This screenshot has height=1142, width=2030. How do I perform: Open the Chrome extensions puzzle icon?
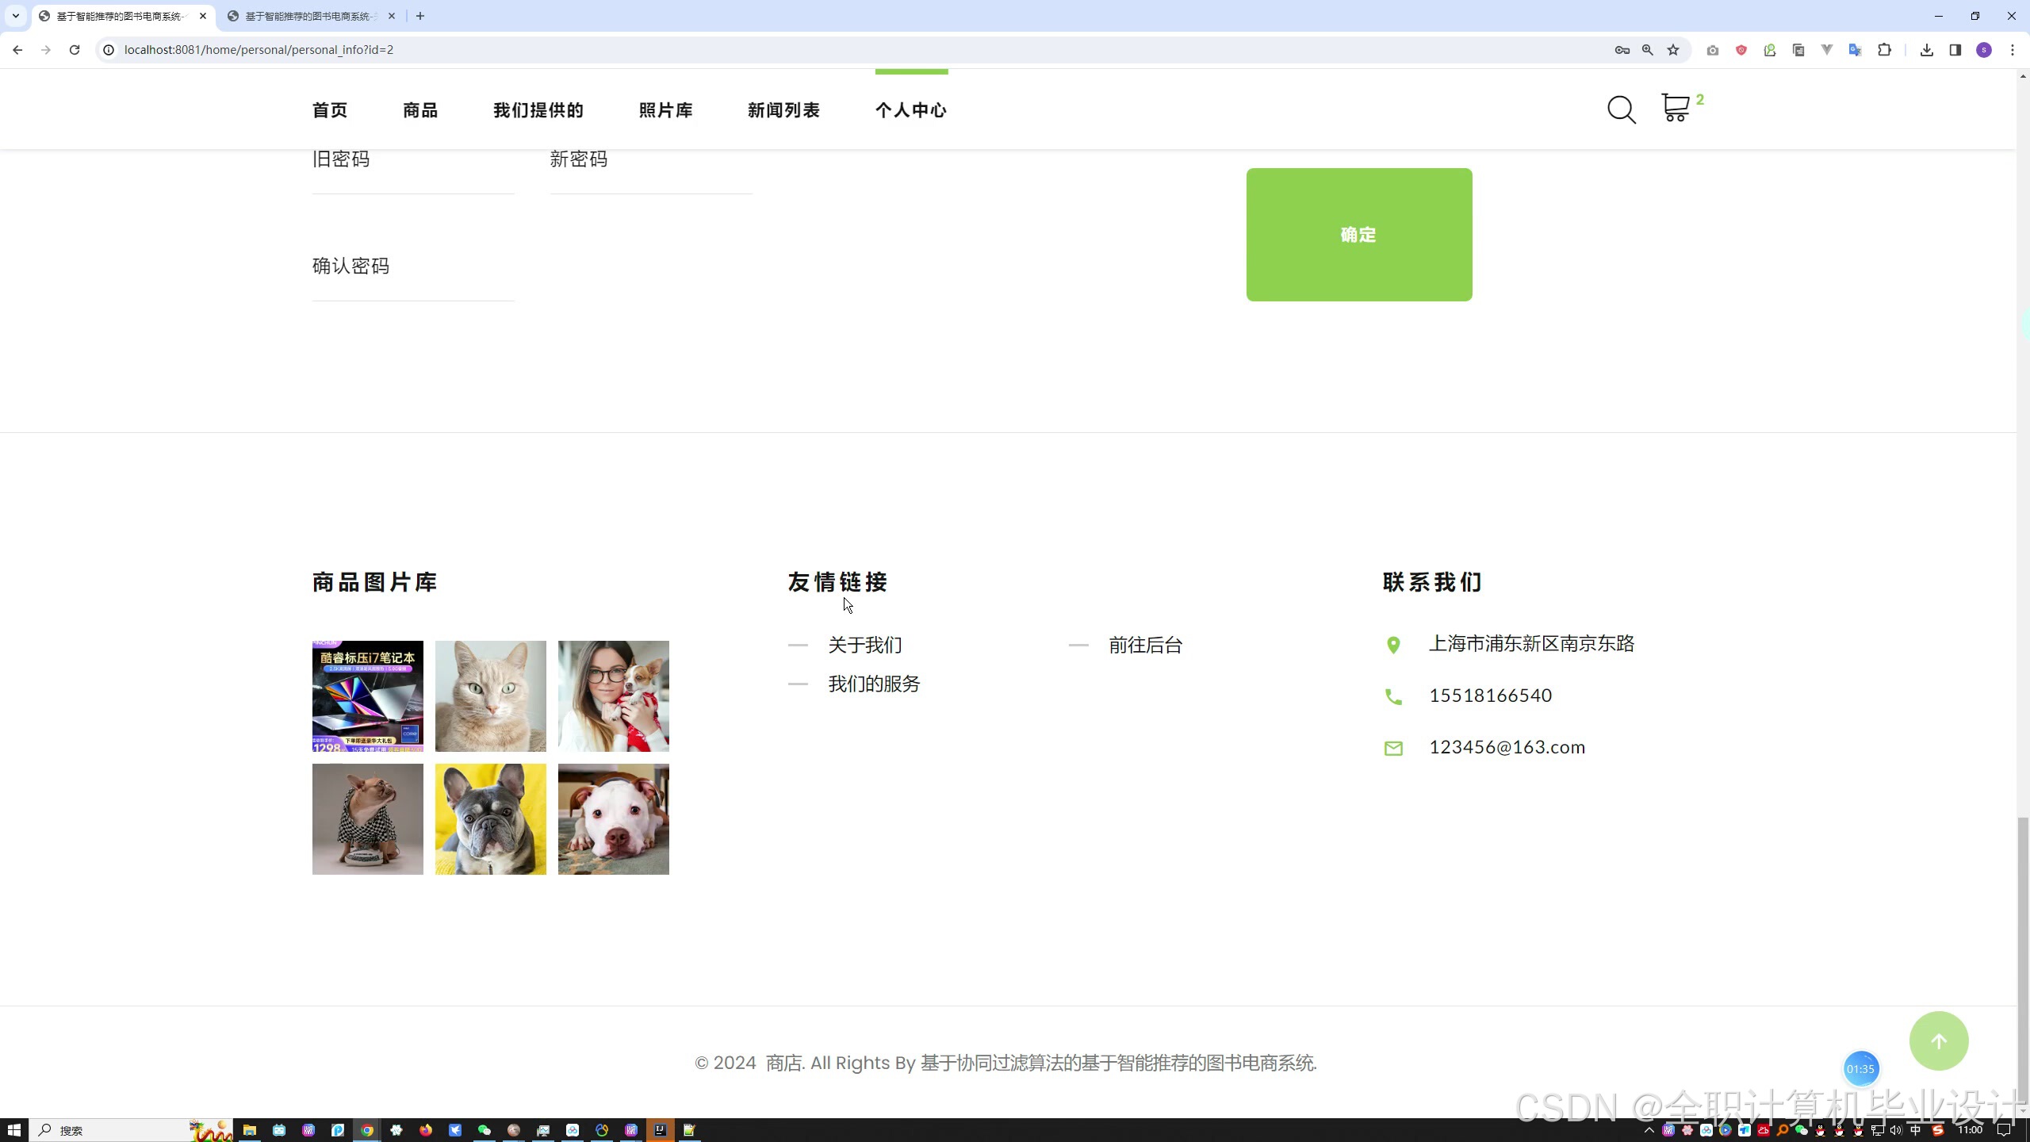1884,50
